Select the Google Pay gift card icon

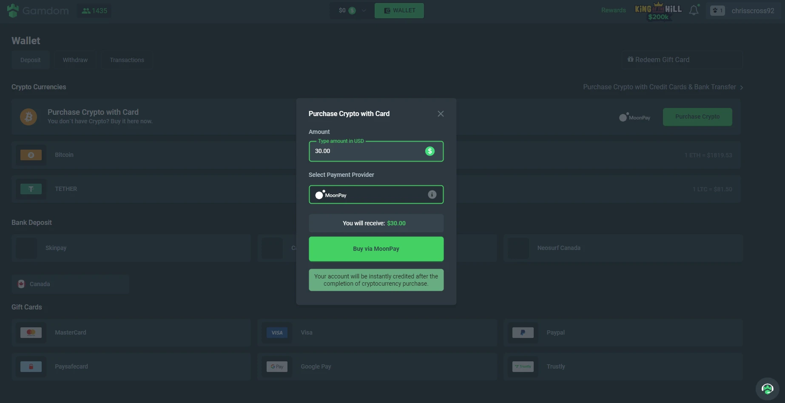click(x=277, y=366)
